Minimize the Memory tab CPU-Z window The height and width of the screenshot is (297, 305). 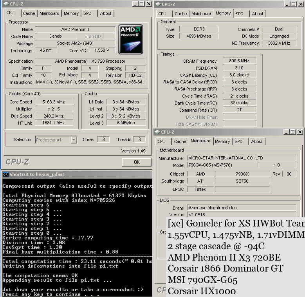click(x=287, y=4)
